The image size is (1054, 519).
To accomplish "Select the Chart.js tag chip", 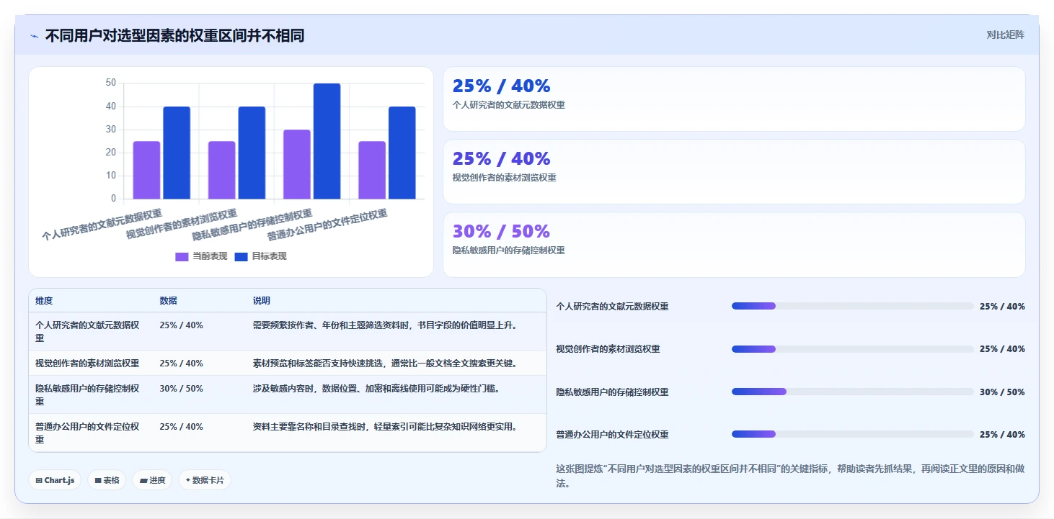I will click(x=55, y=480).
